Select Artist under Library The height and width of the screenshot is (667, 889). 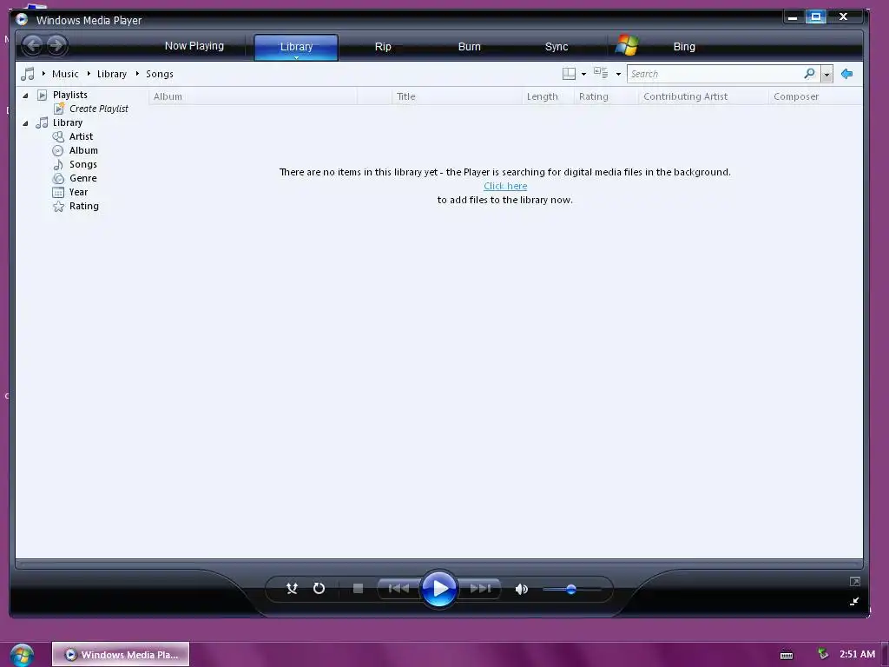[x=81, y=136]
